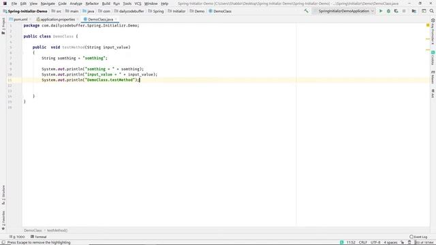
Task: Open the Window menu
Action: (151, 3)
